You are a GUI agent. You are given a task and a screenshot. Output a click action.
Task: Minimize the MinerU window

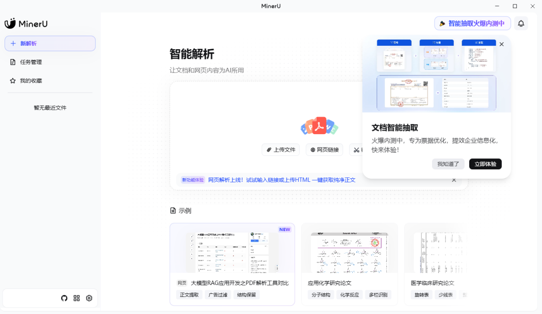coord(497,6)
